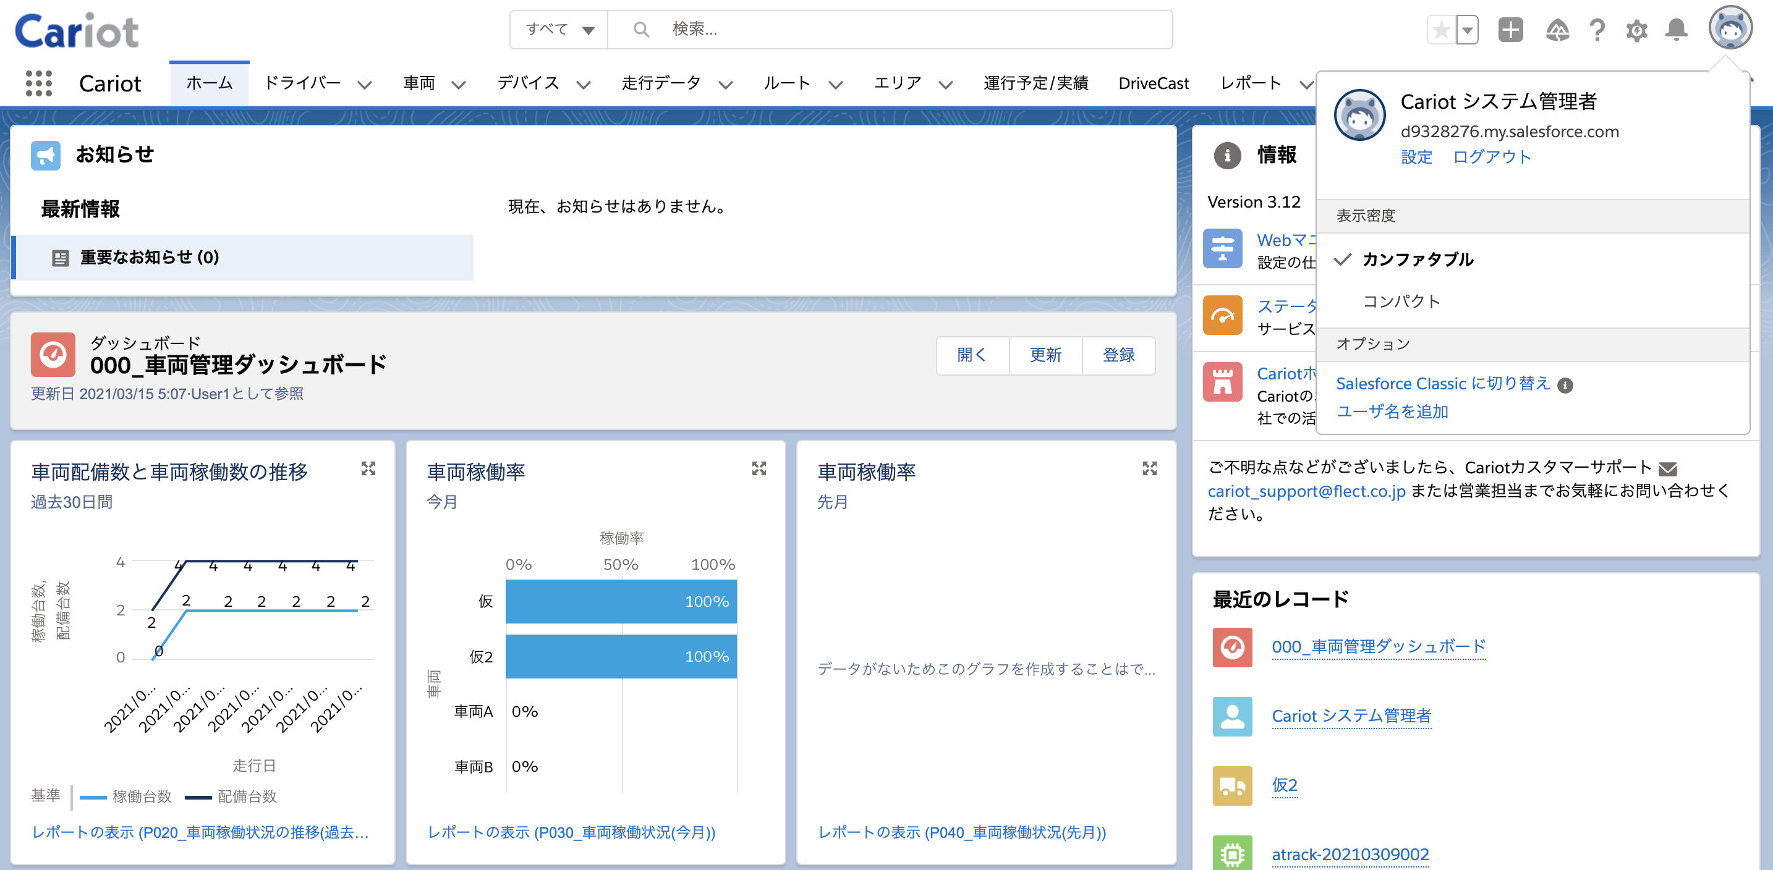
Task: Expand the ドライバー tab chevron
Action: 364,85
